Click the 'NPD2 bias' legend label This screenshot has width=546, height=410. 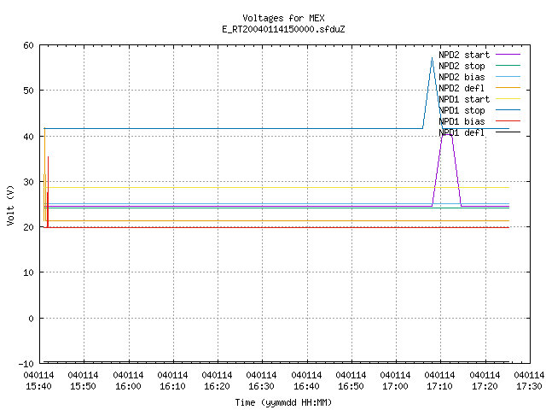click(462, 77)
